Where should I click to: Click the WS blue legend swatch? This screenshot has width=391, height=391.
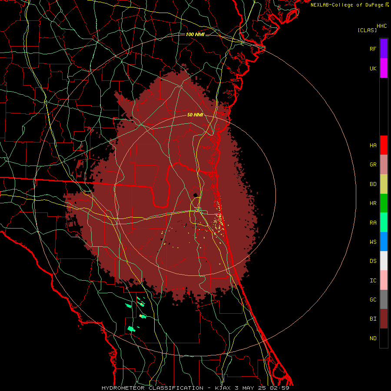(384, 242)
